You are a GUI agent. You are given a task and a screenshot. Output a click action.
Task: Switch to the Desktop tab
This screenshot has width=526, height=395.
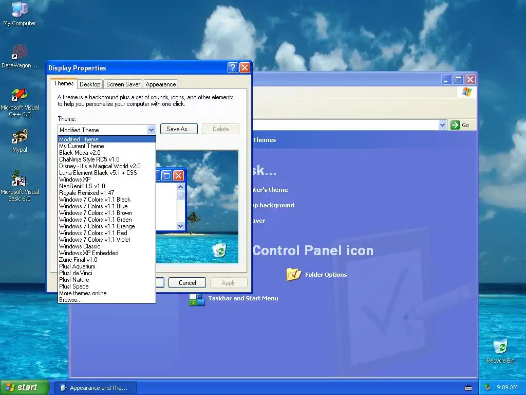[90, 84]
